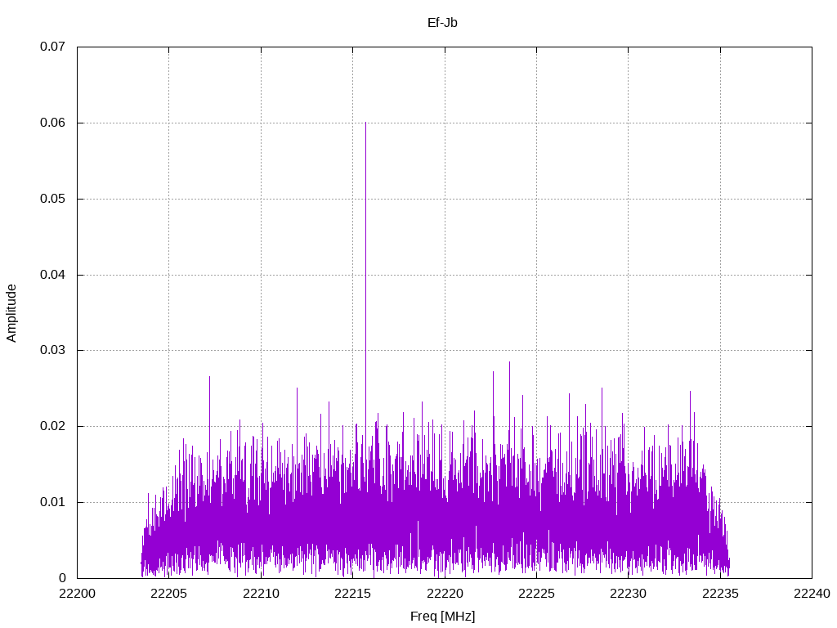Screen dimensions: 837x628
Task: Select the 0.02 y-axis tick label
Action: 52,426
